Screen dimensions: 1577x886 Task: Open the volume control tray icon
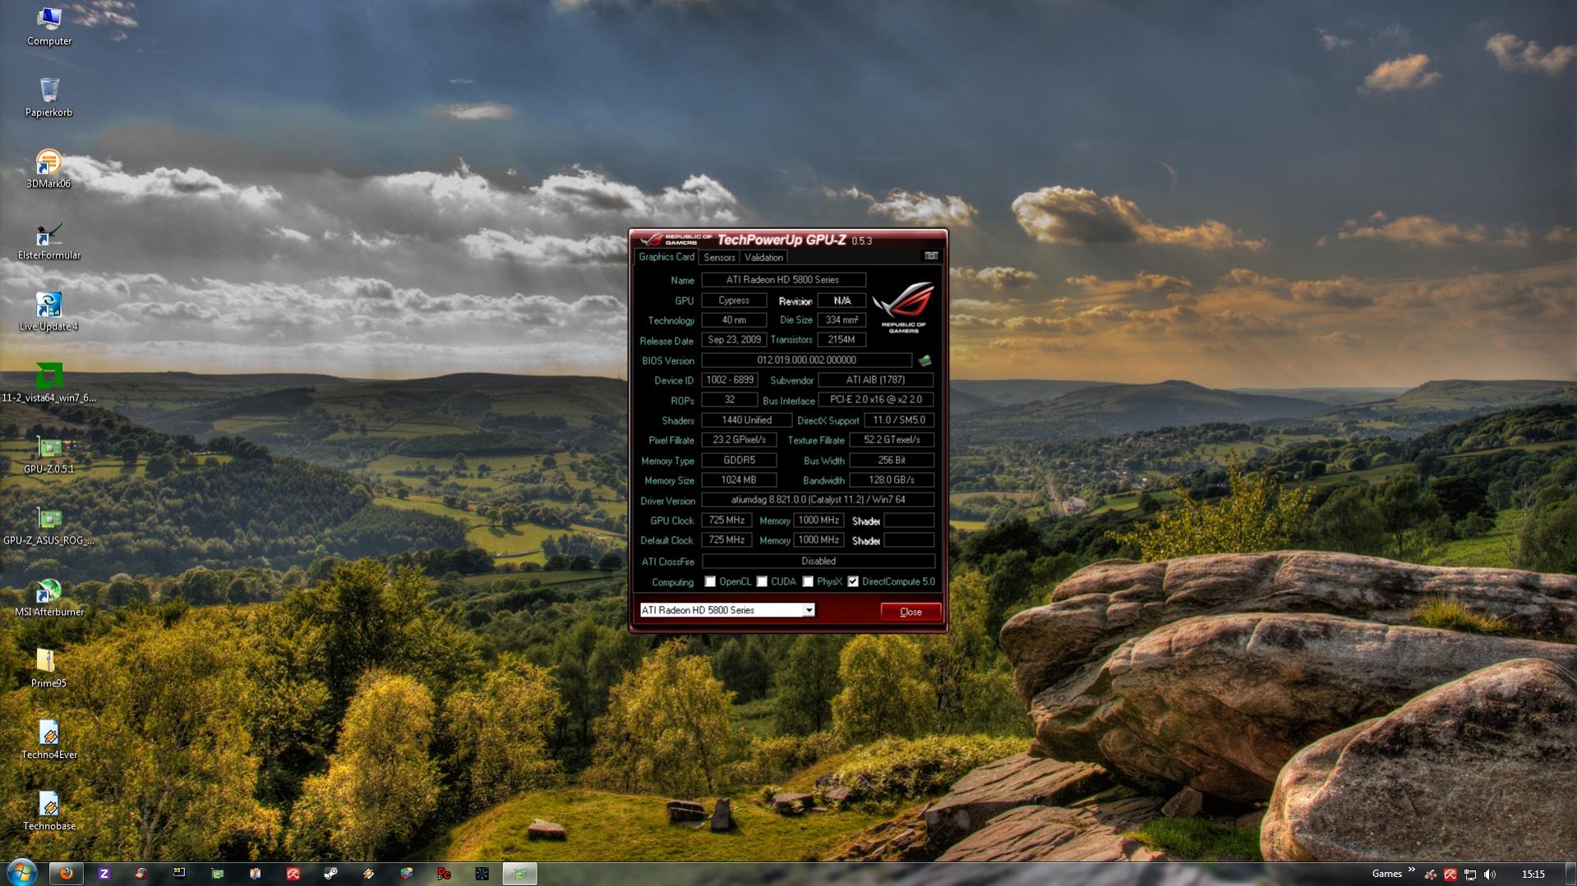click(1490, 875)
